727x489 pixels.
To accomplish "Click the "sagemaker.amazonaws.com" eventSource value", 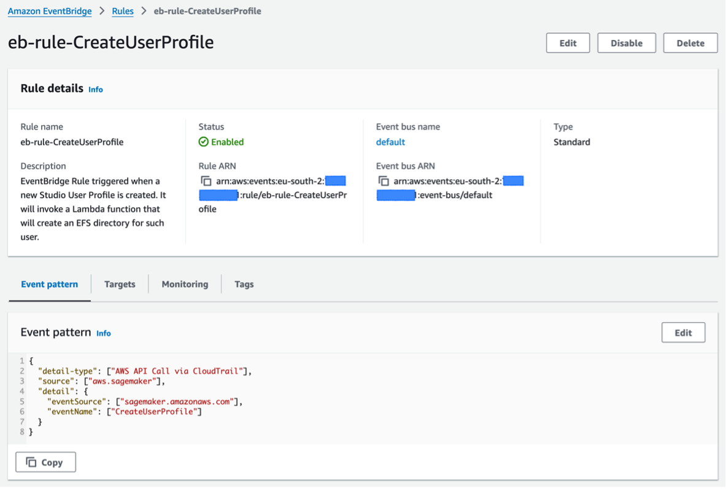I will click(x=177, y=401).
